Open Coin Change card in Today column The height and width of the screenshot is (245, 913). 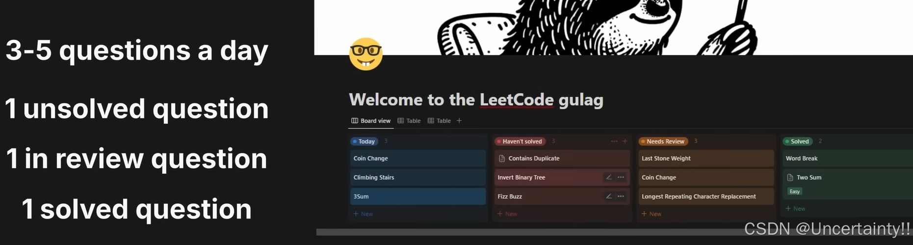418,158
